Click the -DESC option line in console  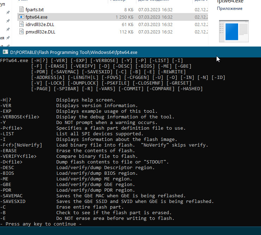[x=77, y=168]
